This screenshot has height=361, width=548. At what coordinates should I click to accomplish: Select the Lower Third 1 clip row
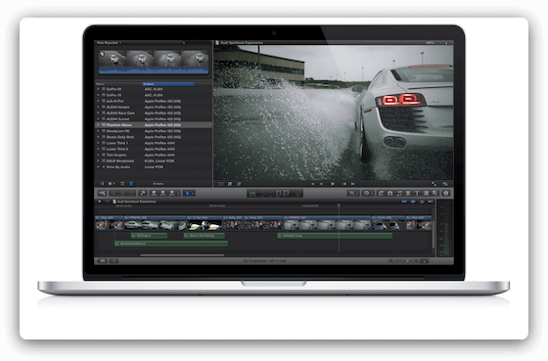[x=154, y=143]
